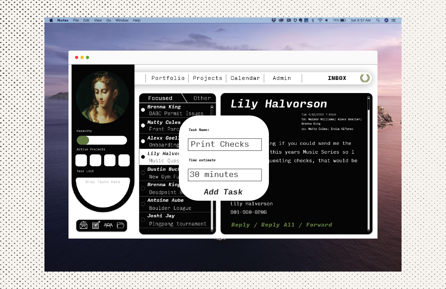Click the Sat 8:57 AM clock
The width and height of the screenshot is (446, 289).
(361, 20)
